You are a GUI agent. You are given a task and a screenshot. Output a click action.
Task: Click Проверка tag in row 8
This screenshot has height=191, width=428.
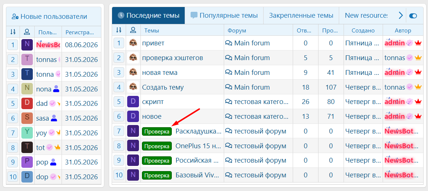point(157,146)
